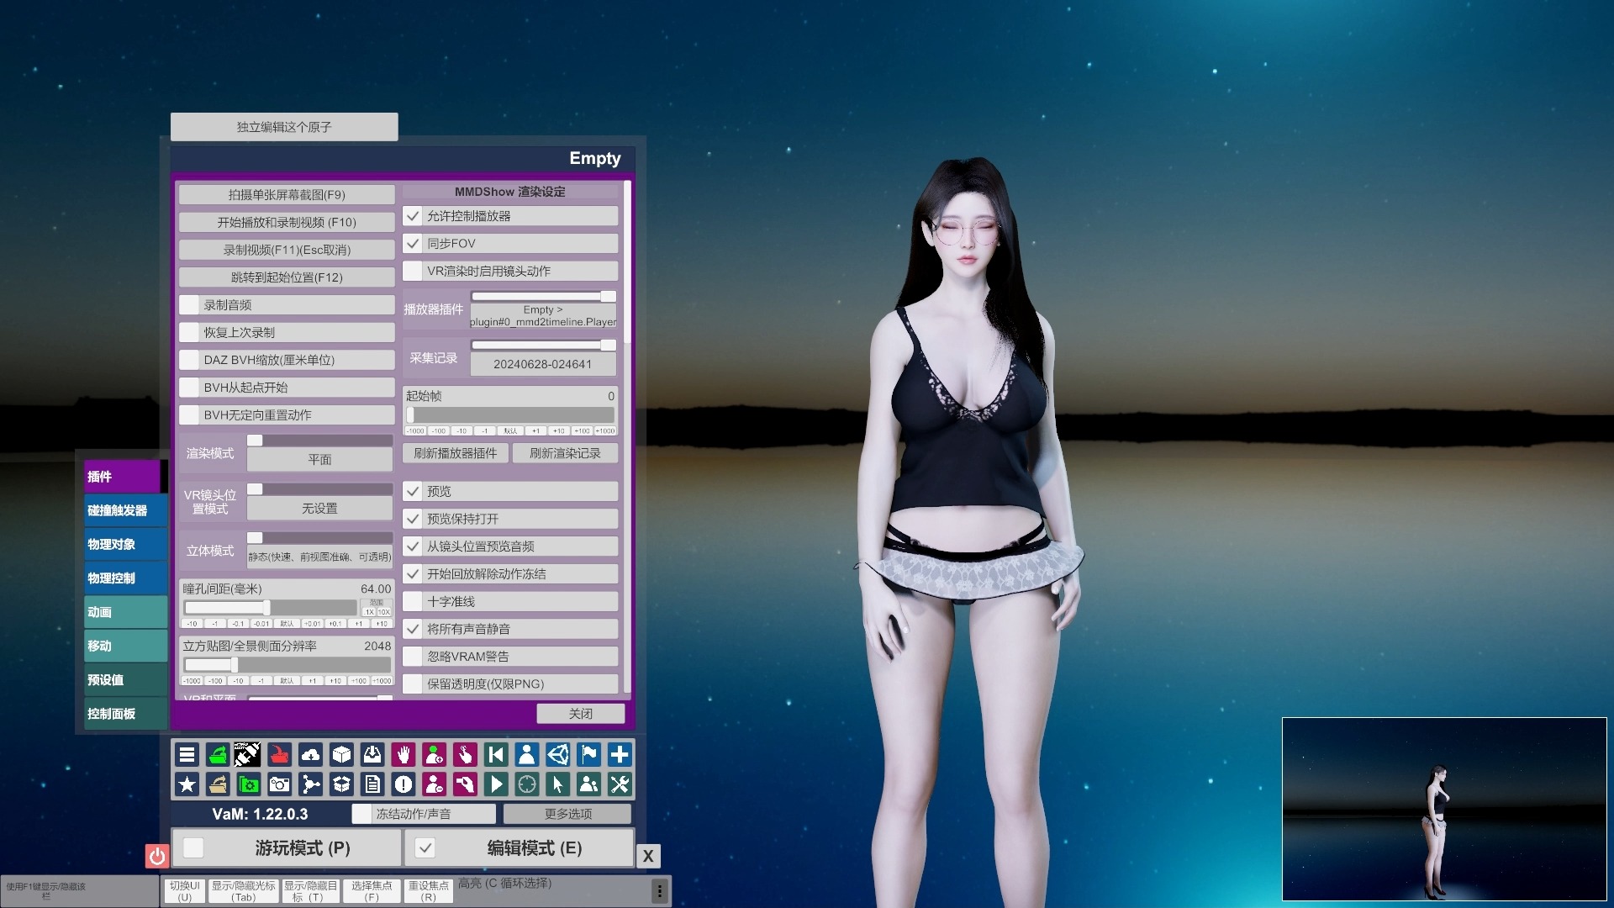Click the two people group icon
Image resolution: width=1614 pixels, height=908 pixels.
coord(588,785)
